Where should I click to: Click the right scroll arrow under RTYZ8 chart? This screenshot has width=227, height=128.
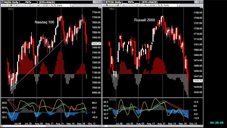pos(202,126)
